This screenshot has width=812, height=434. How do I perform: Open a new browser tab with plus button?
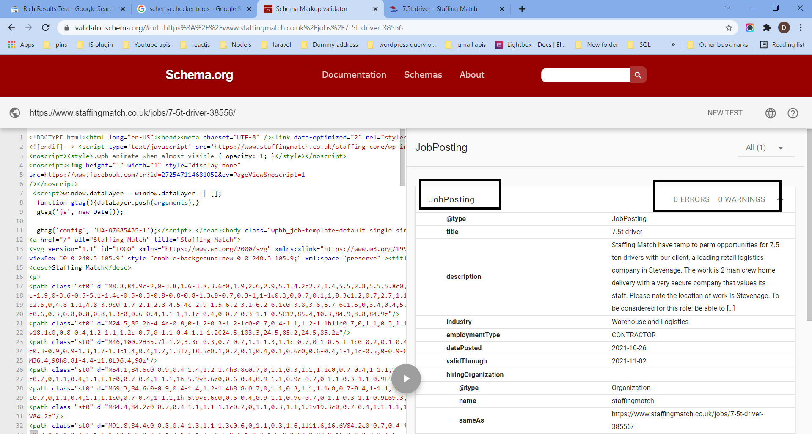point(522,9)
